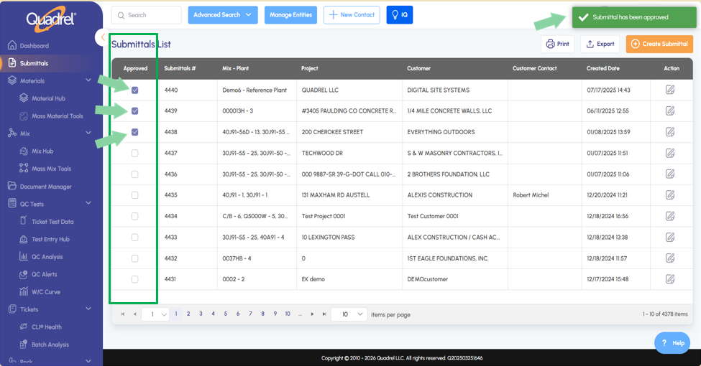Screen dimensions: 701x366
Task: Click the Print button
Action: [558, 44]
